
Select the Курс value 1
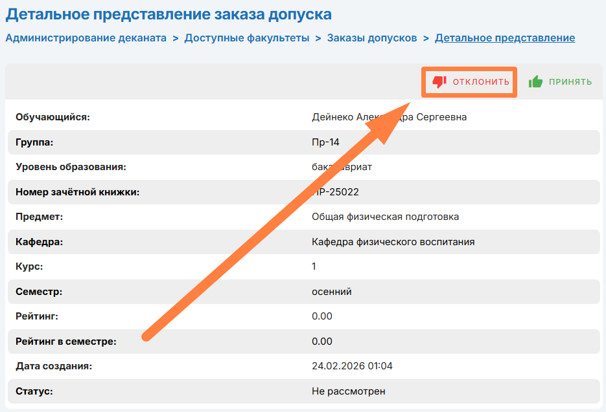[x=314, y=266]
